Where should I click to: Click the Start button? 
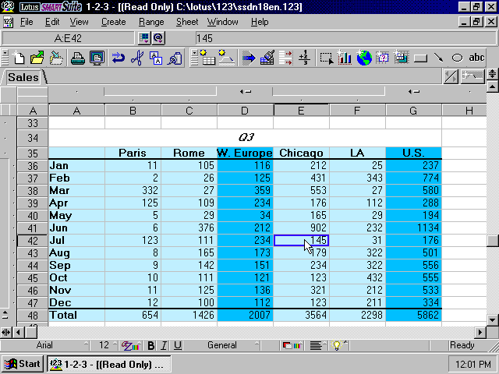[23, 364]
